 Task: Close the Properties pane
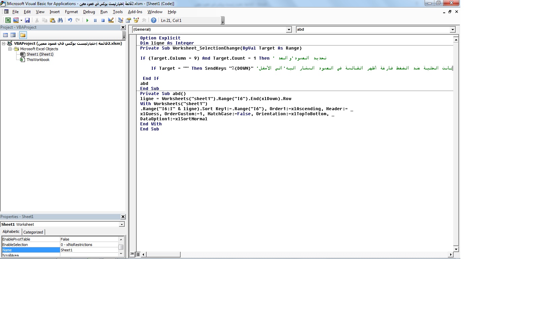click(123, 217)
